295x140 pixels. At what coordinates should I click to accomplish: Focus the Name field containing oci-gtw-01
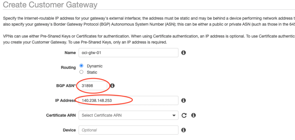[128, 53]
